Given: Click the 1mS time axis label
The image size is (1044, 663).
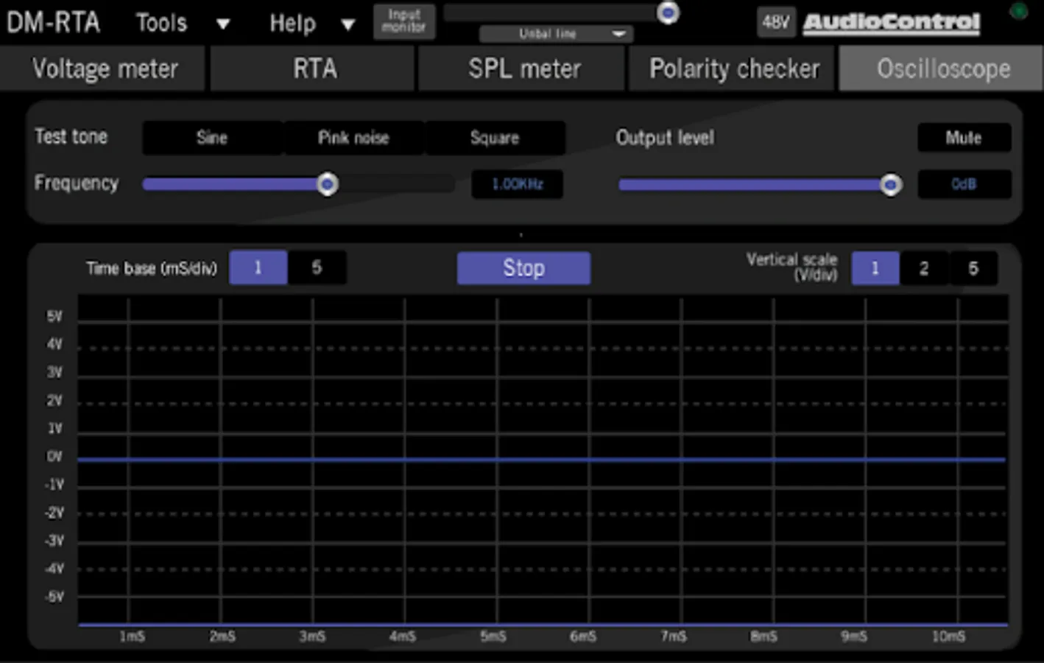Looking at the screenshot, I should 133,636.
